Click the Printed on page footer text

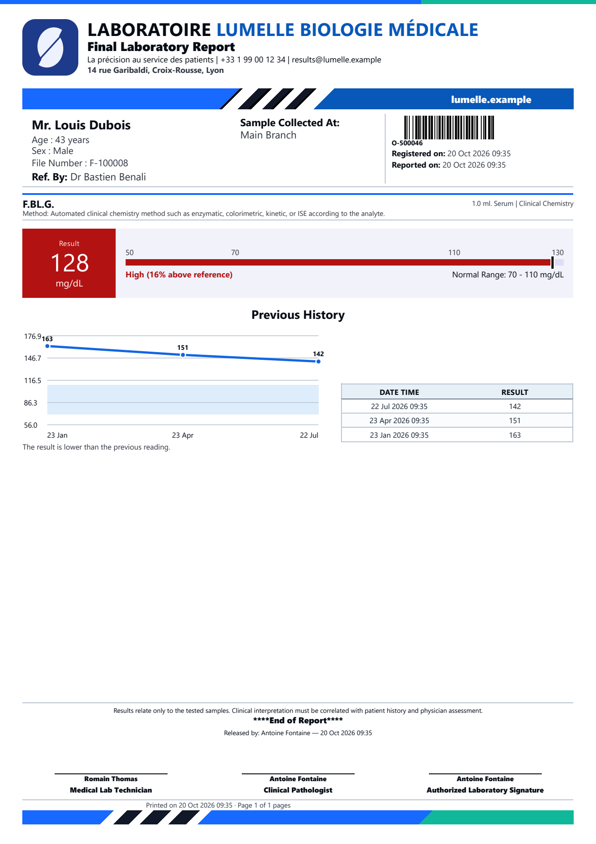pos(218,805)
